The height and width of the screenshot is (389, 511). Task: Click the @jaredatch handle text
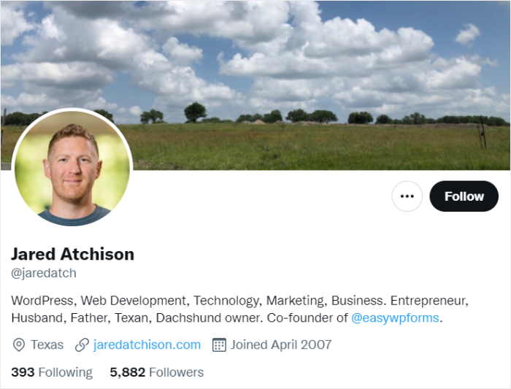(44, 273)
